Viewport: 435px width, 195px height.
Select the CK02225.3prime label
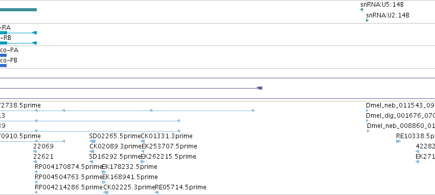129,187
